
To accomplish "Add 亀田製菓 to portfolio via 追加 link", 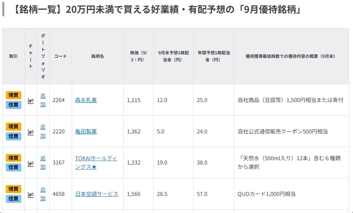I will 43,131.
